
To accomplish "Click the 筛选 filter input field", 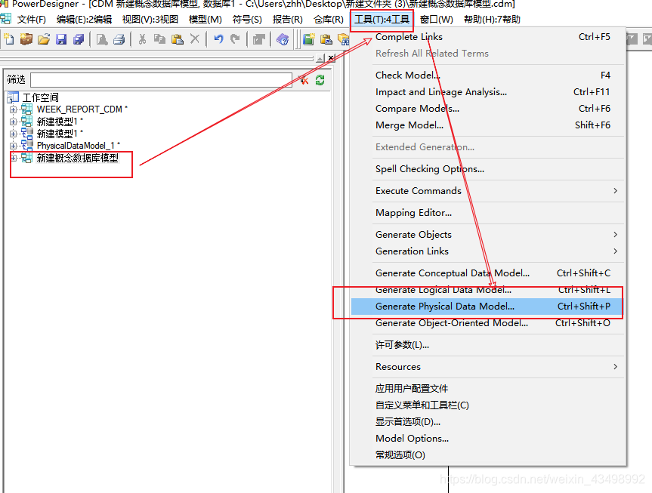I will pos(162,80).
